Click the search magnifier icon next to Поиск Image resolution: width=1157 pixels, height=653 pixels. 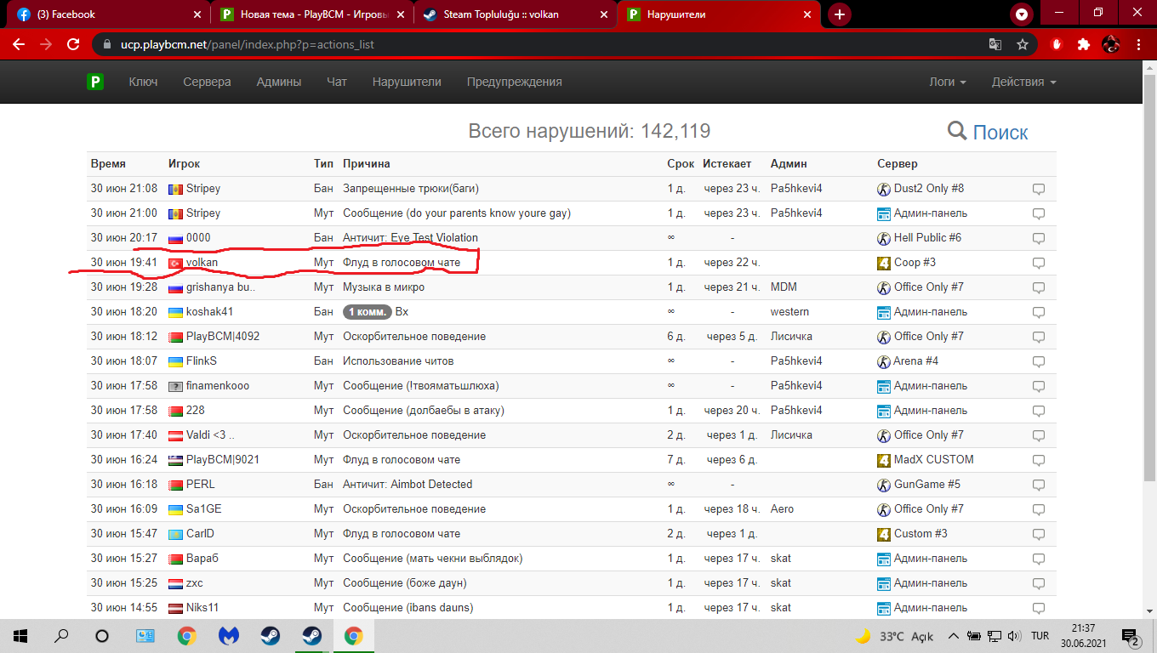[957, 131]
